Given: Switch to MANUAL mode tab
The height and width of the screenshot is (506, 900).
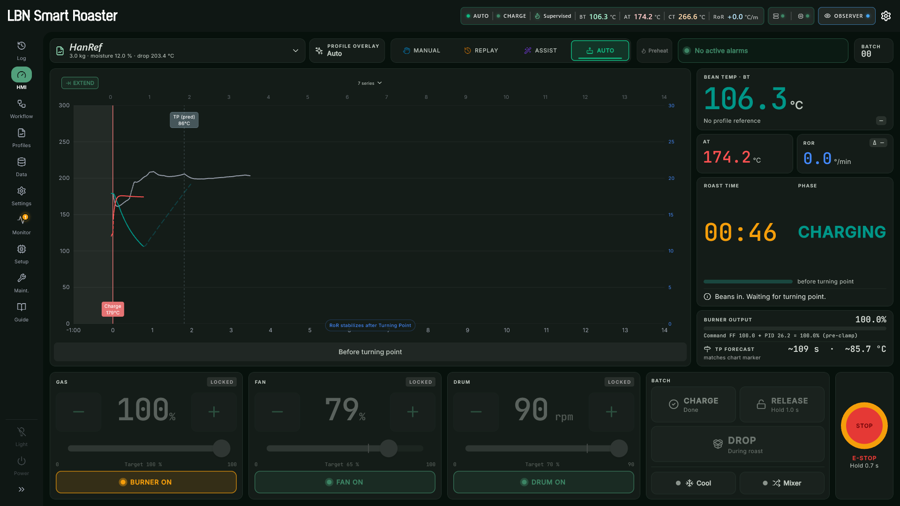Looking at the screenshot, I should 421,51.
